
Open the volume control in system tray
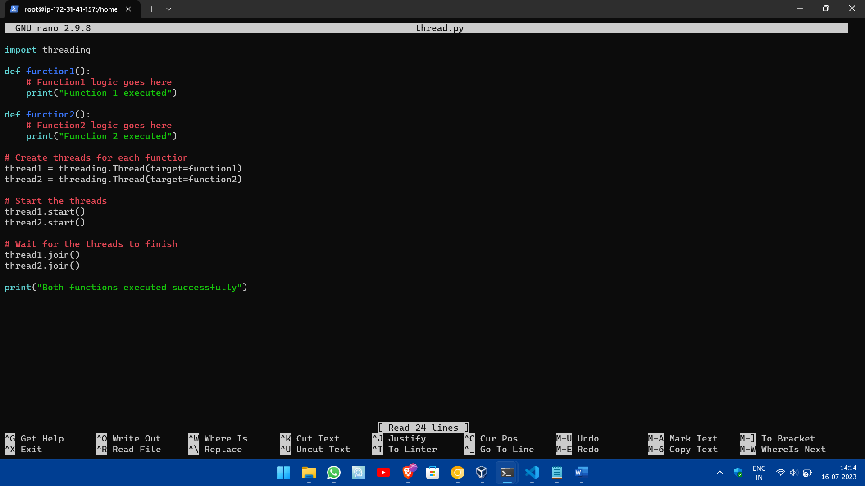793,472
